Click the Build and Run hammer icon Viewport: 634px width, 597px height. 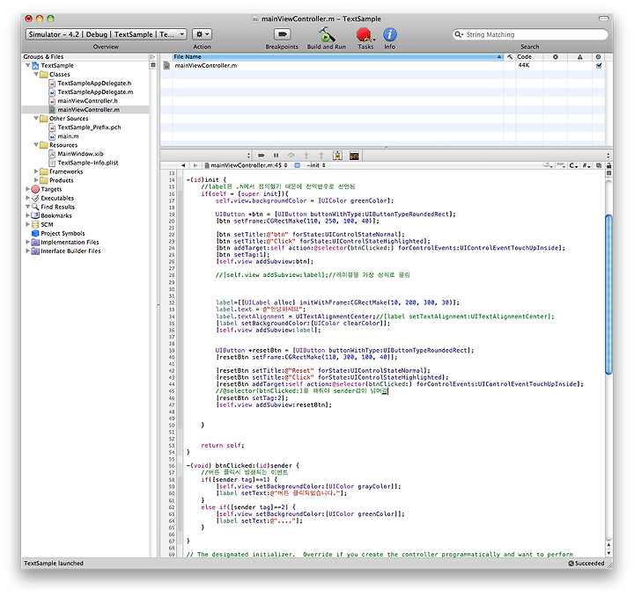tap(327, 34)
